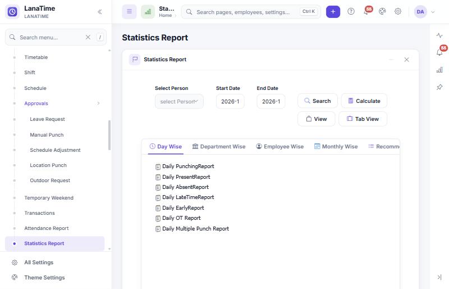Click the Daily EarlyReport document icon

pyautogui.click(x=158, y=208)
